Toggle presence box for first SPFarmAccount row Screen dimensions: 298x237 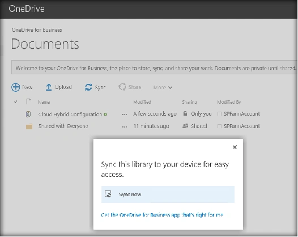point(219,114)
